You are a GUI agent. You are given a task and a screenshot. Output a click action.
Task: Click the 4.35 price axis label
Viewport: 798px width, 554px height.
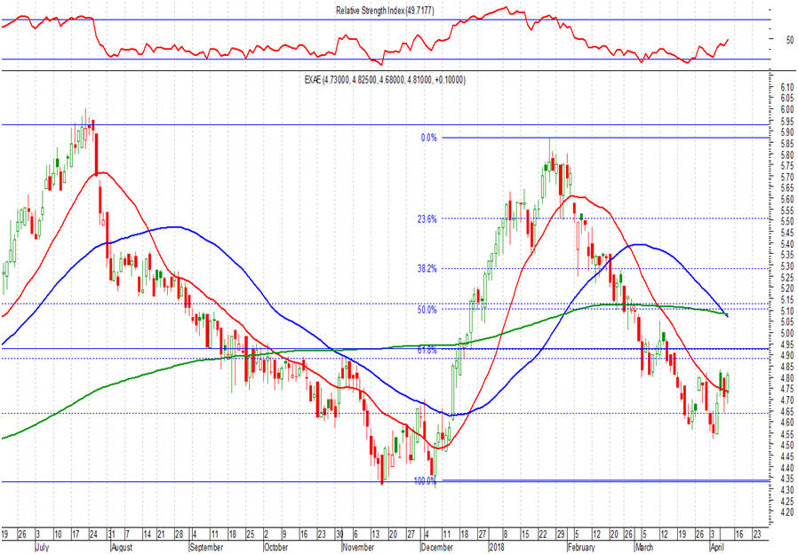(786, 479)
